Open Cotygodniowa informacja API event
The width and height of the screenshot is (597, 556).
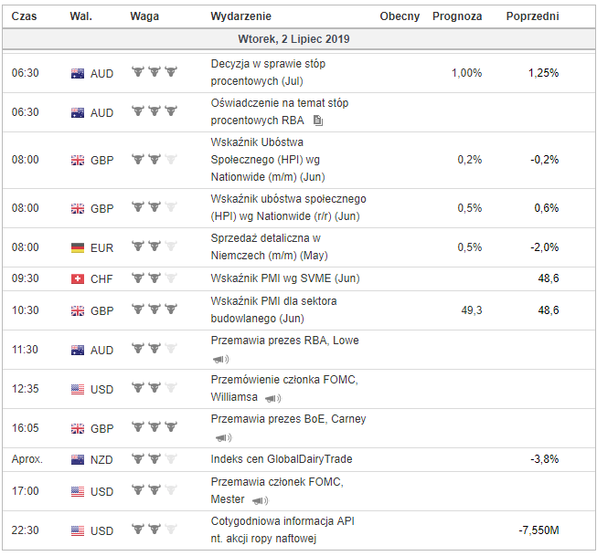(283, 530)
